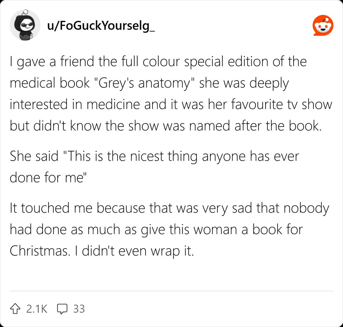Click the Reddit Snoo logo icon
The image size is (343, 327).
pyautogui.click(x=323, y=25)
